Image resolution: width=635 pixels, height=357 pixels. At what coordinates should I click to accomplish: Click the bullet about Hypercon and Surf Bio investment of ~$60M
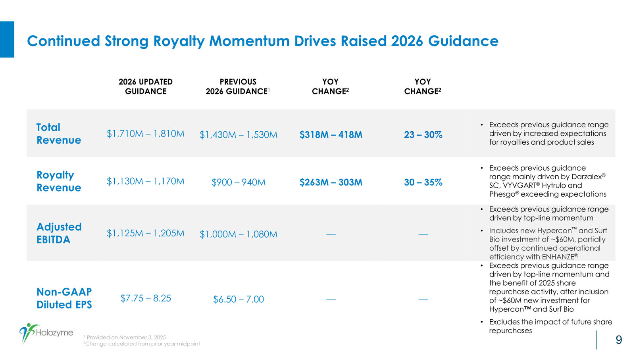point(544,244)
